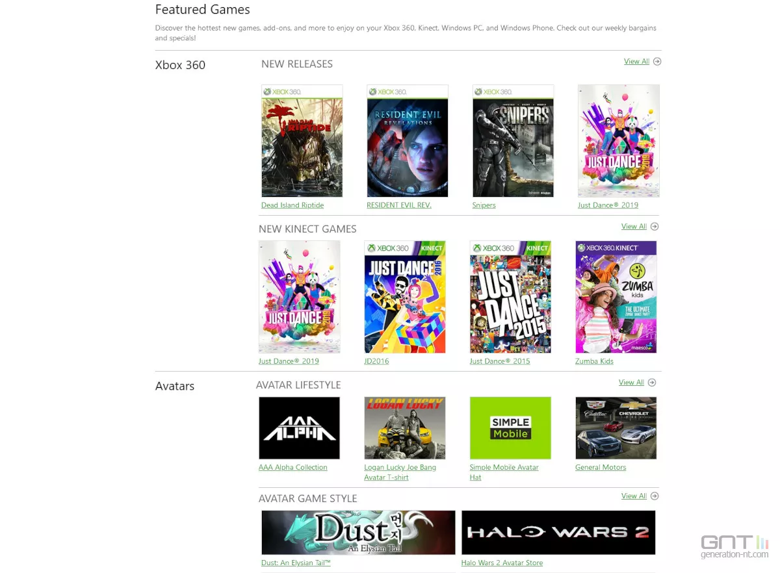Open the Halo Wars 2 banner
This screenshot has height=573, width=780.
point(558,533)
